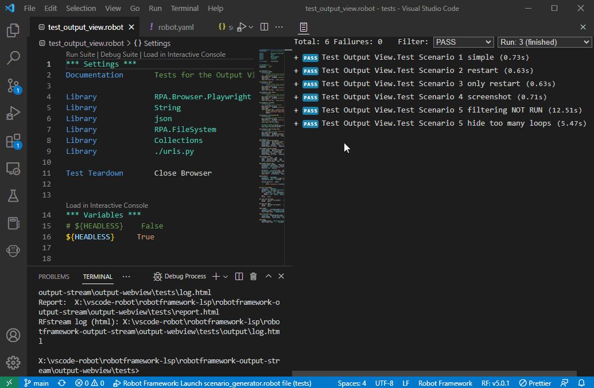Close the test_output_view.robot tab
This screenshot has width=594, height=388.
[x=131, y=27]
